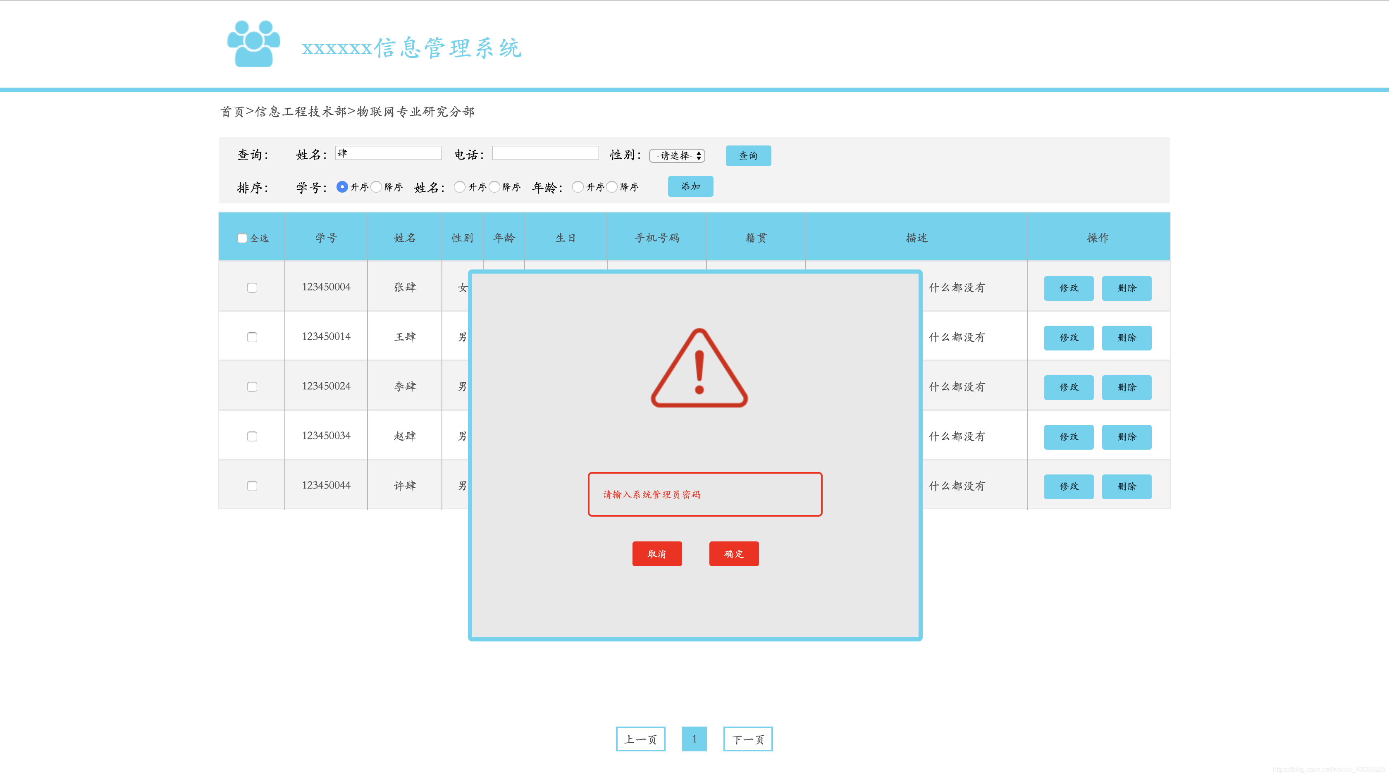Click 删除 for 李肆 row
1389x777 pixels.
point(1126,387)
